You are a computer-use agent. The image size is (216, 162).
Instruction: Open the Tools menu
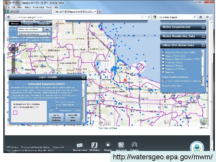[49, 7]
